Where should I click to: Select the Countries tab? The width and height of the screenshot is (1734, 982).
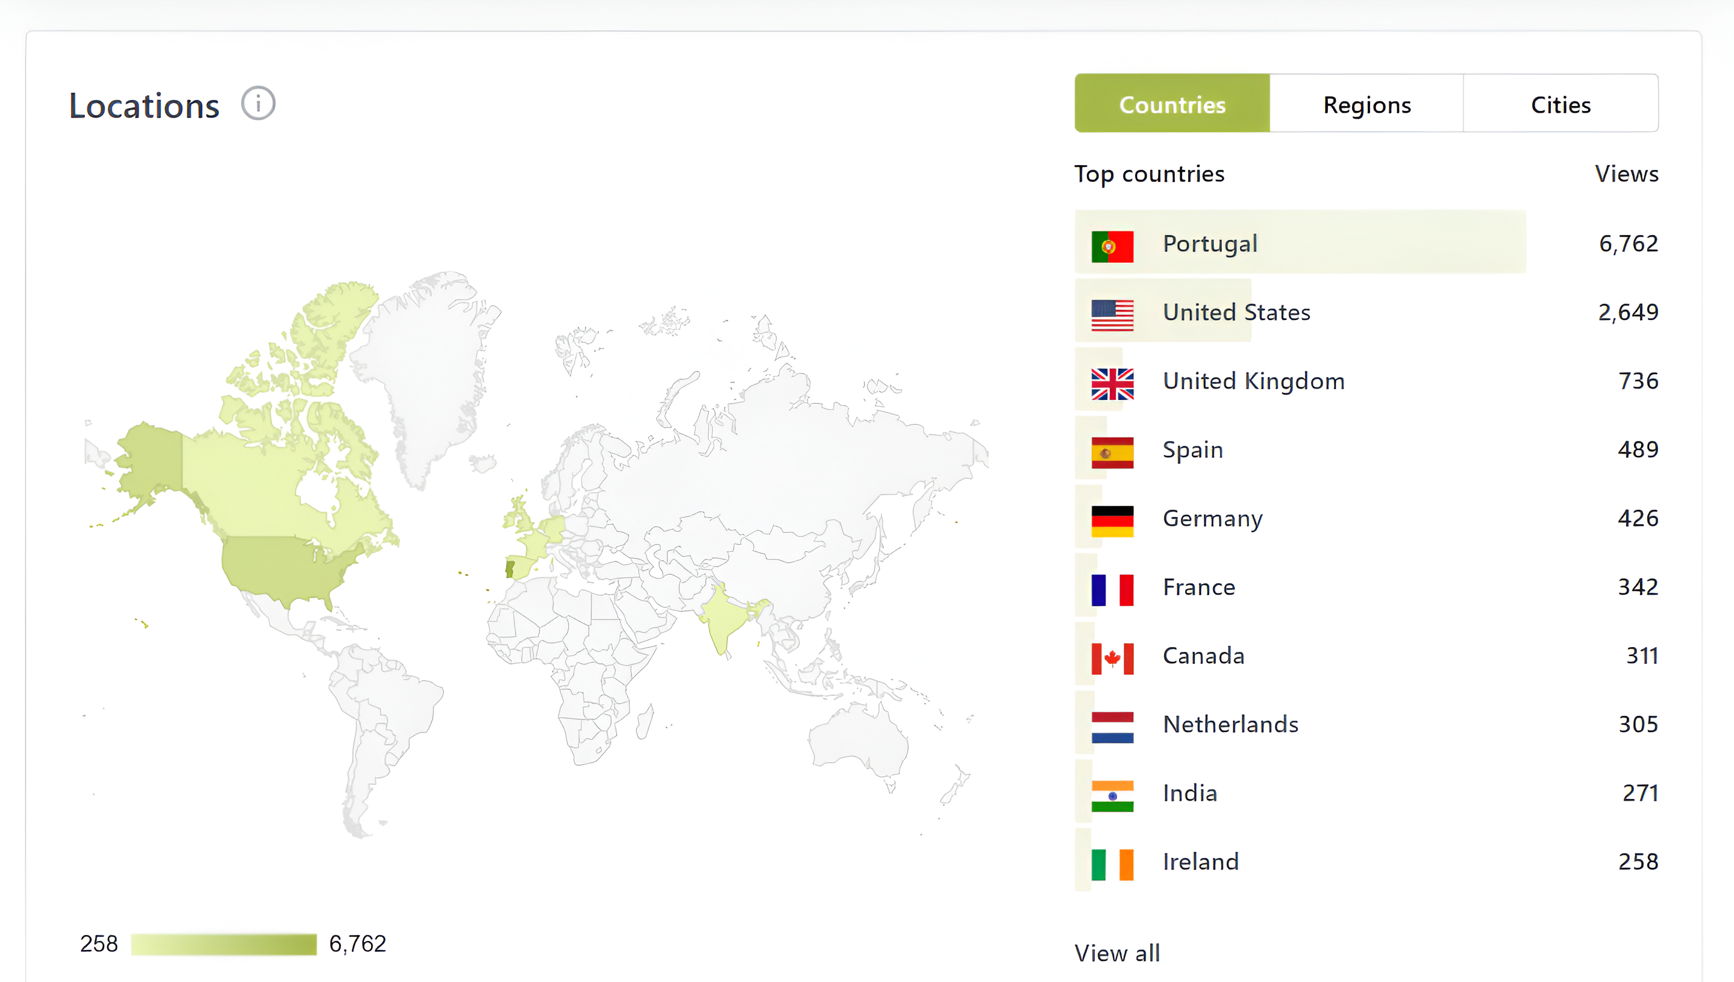[1172, 105]
